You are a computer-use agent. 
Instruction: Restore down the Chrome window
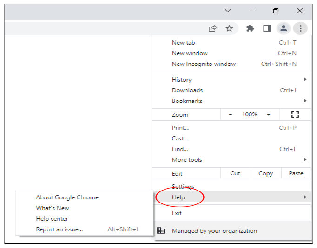(276, 11)
